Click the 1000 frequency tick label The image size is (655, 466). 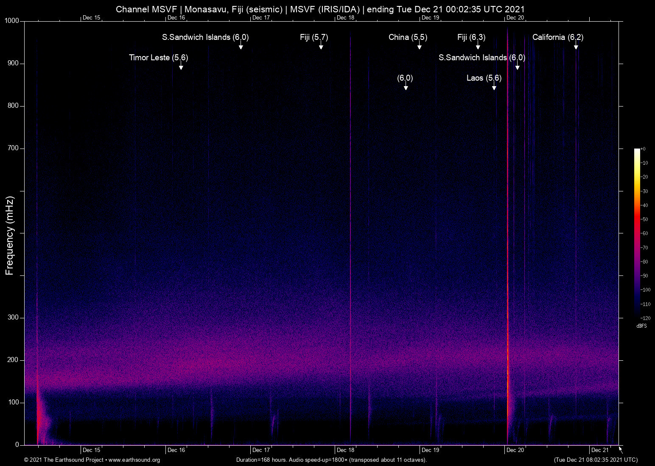tap(12, 21)
